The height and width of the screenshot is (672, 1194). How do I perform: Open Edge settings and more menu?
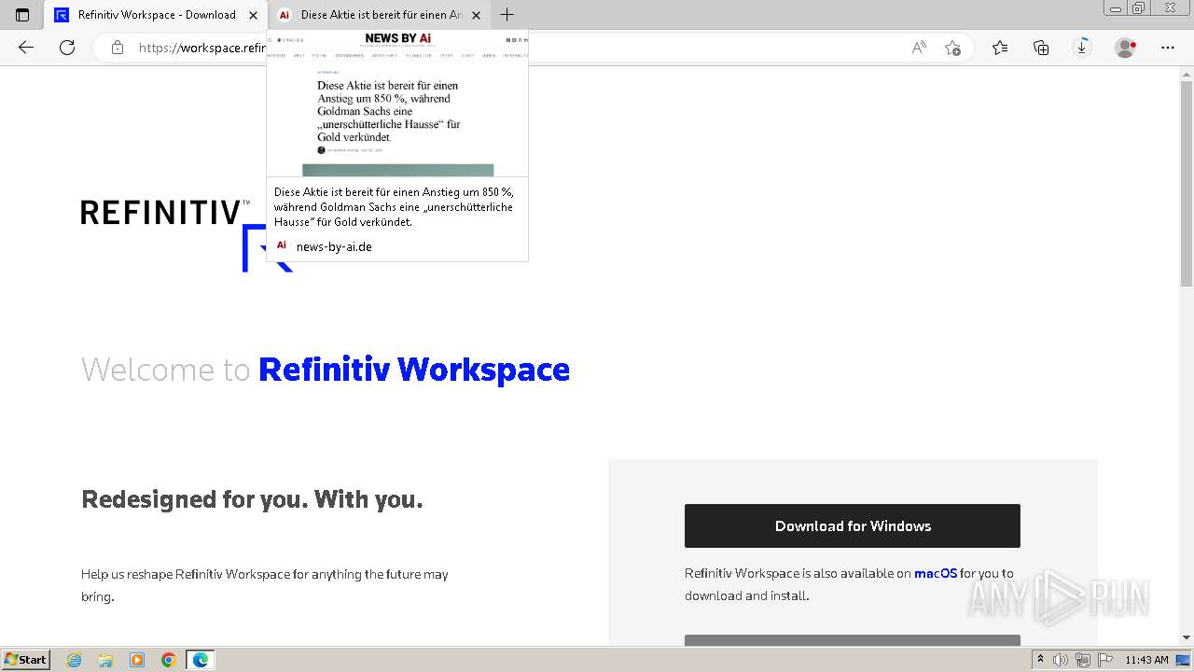point(1168,48)
